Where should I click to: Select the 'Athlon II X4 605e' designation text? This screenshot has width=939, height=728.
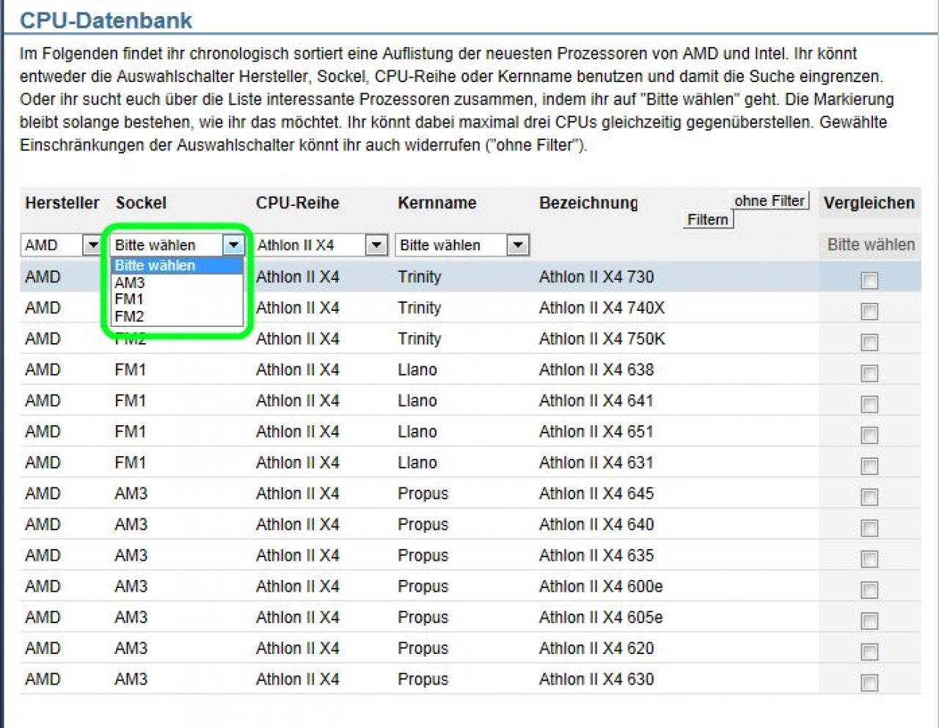[601, 617]
